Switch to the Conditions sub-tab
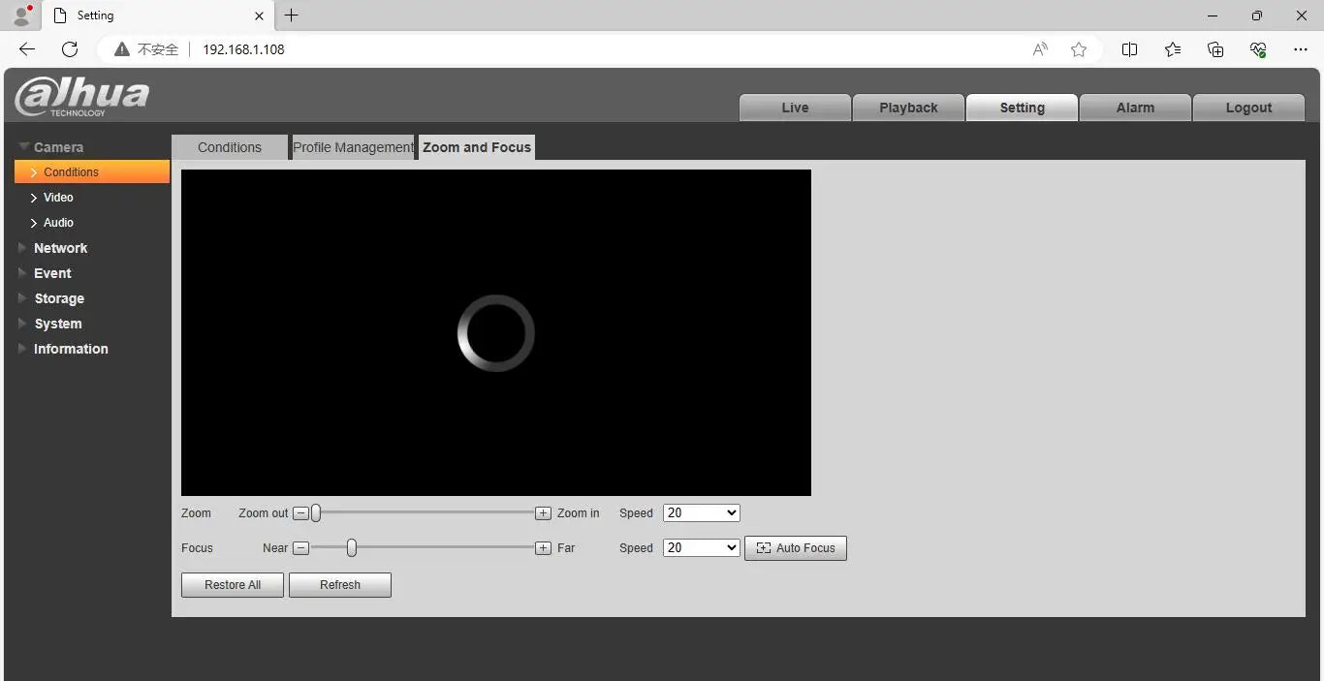The width and height of the screenshot is (1324, 681). point(230,147)
